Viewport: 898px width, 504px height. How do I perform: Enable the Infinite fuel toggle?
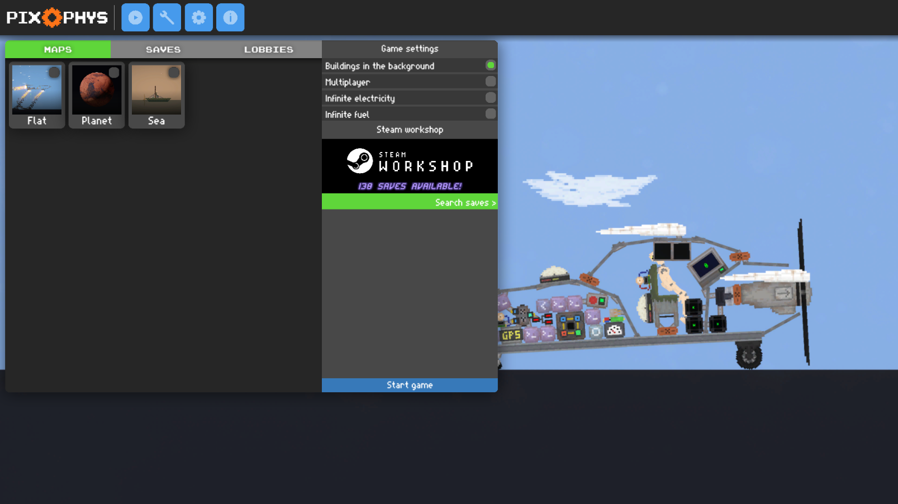click(490, 114)
